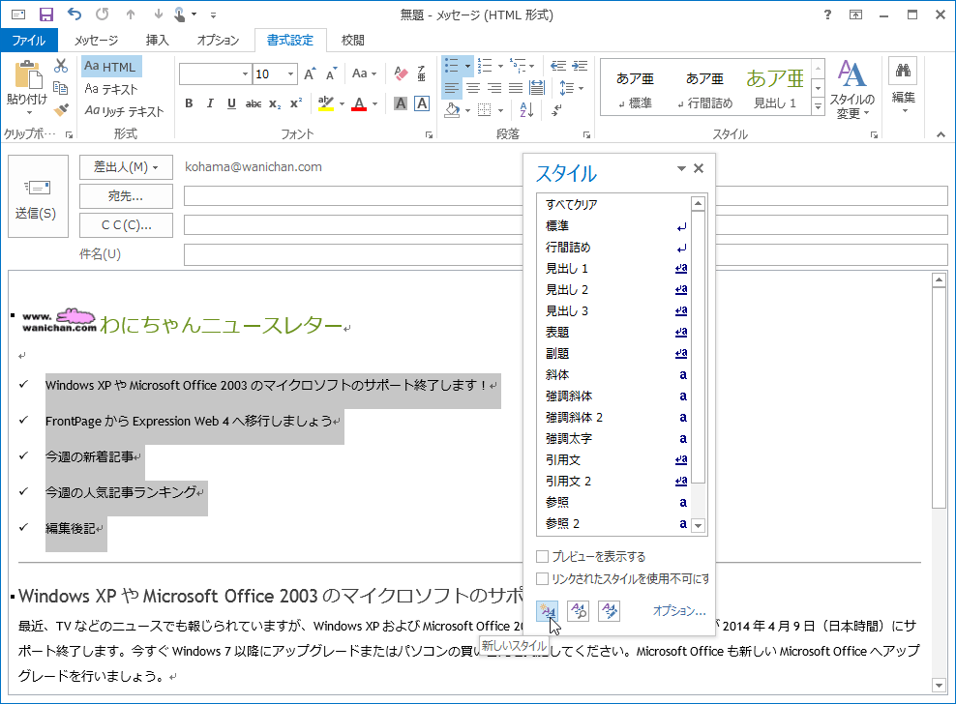This screenshot has width=956, height=704.
Task: Expand the highlight color dropdown arrow
Action: point(342,103)
